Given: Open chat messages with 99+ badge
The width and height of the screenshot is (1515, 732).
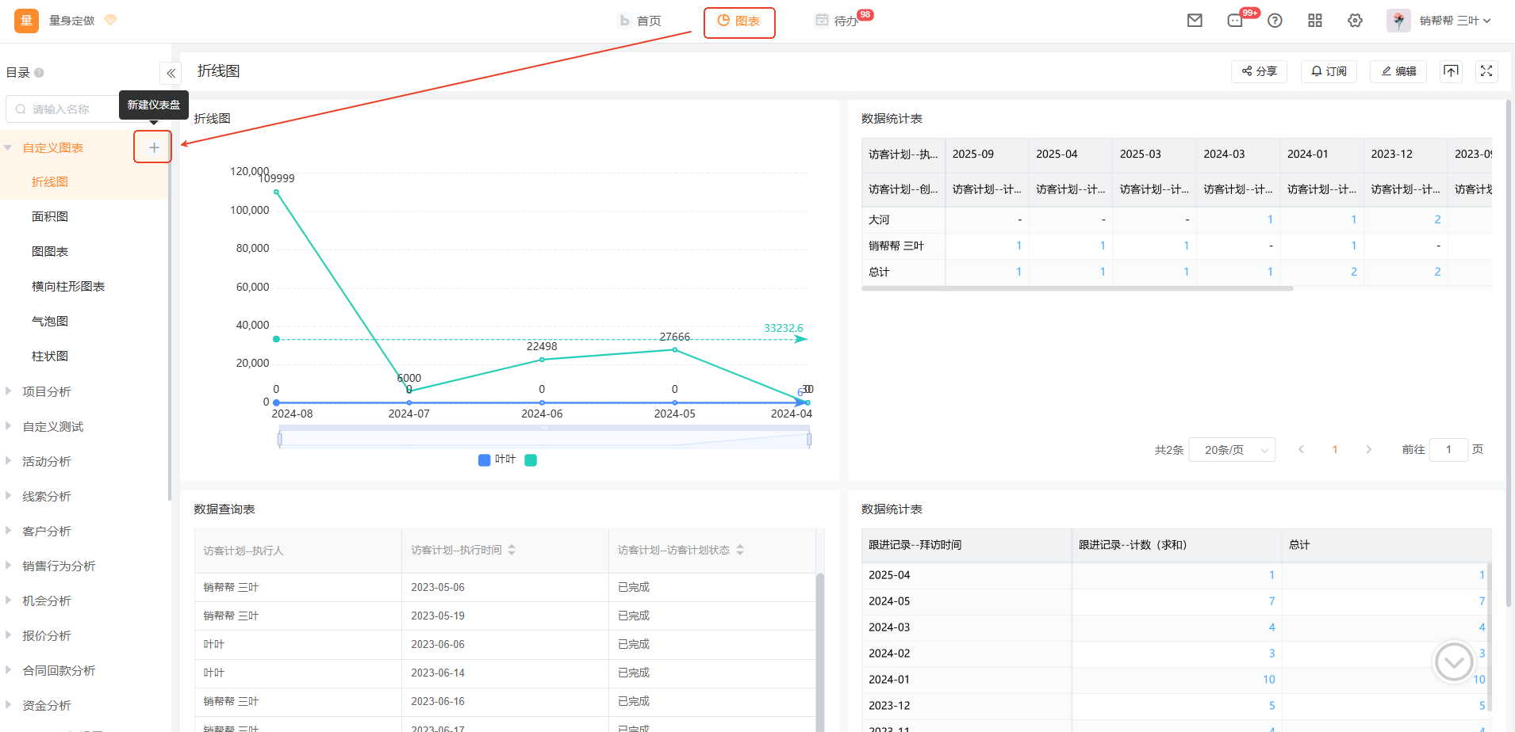Looking at the screenshot, I should click(x=1235, y=21).
